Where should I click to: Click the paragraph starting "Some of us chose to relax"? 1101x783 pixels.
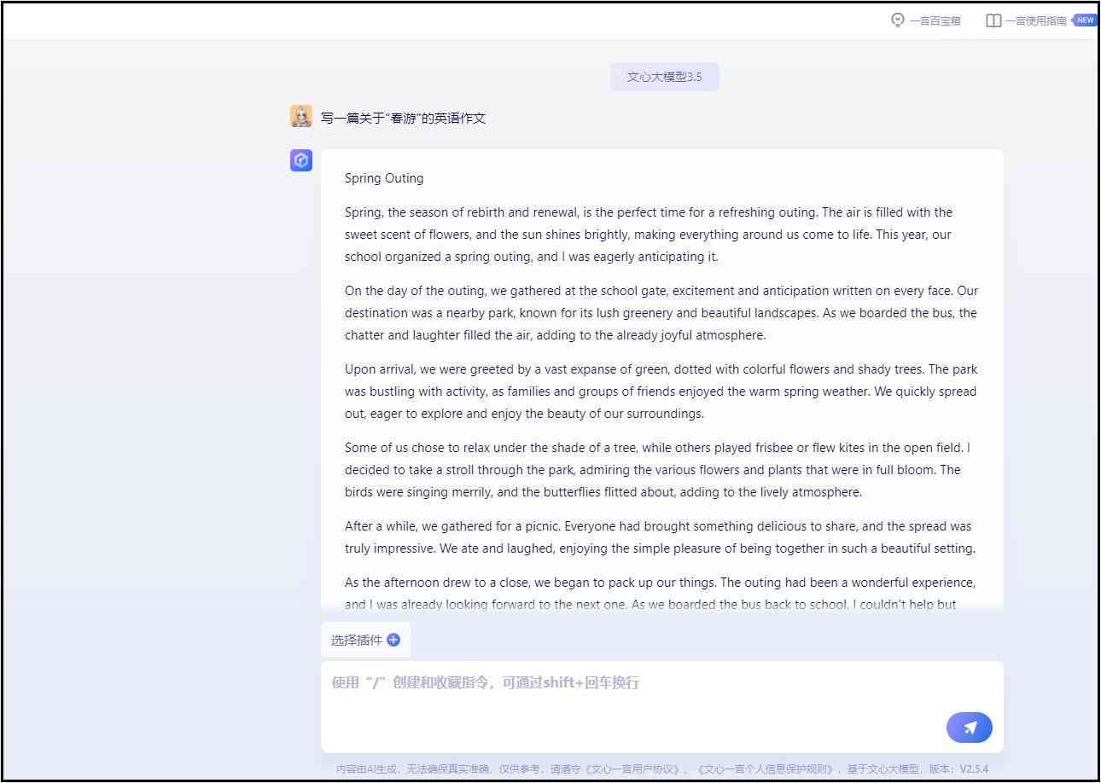(657, 470)
